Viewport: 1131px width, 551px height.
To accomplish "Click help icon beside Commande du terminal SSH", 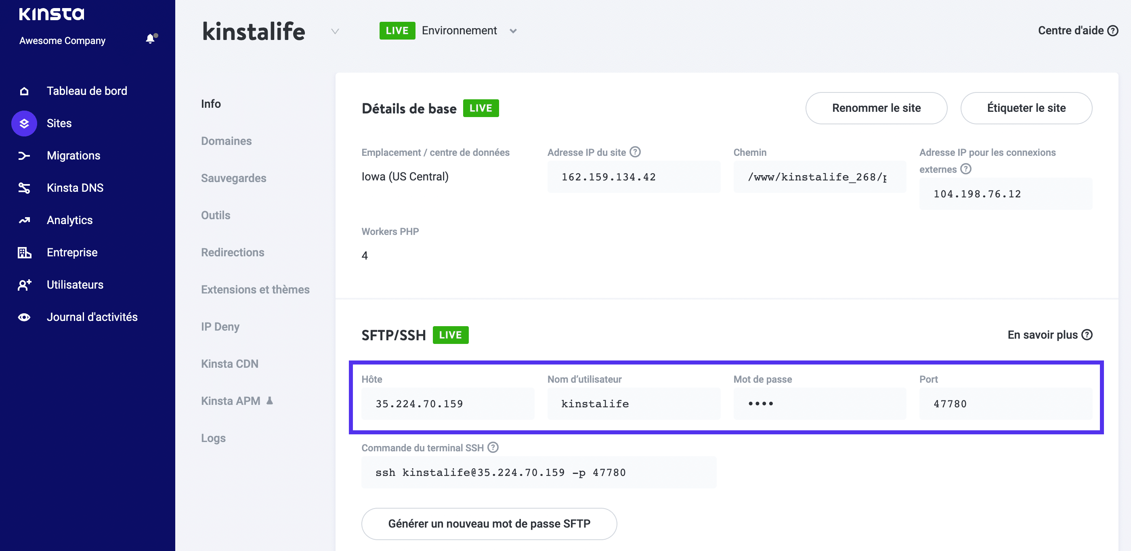I will (493, 447).
